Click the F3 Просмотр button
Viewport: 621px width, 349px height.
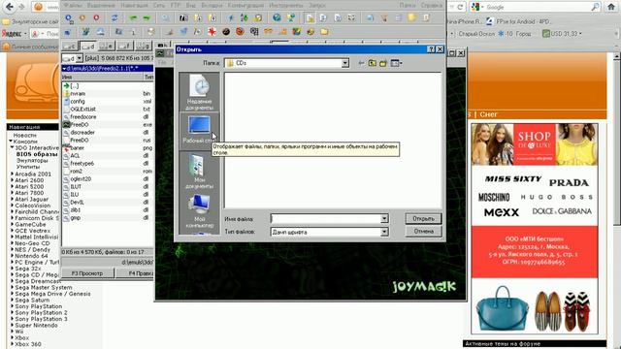tap(87, 273)
